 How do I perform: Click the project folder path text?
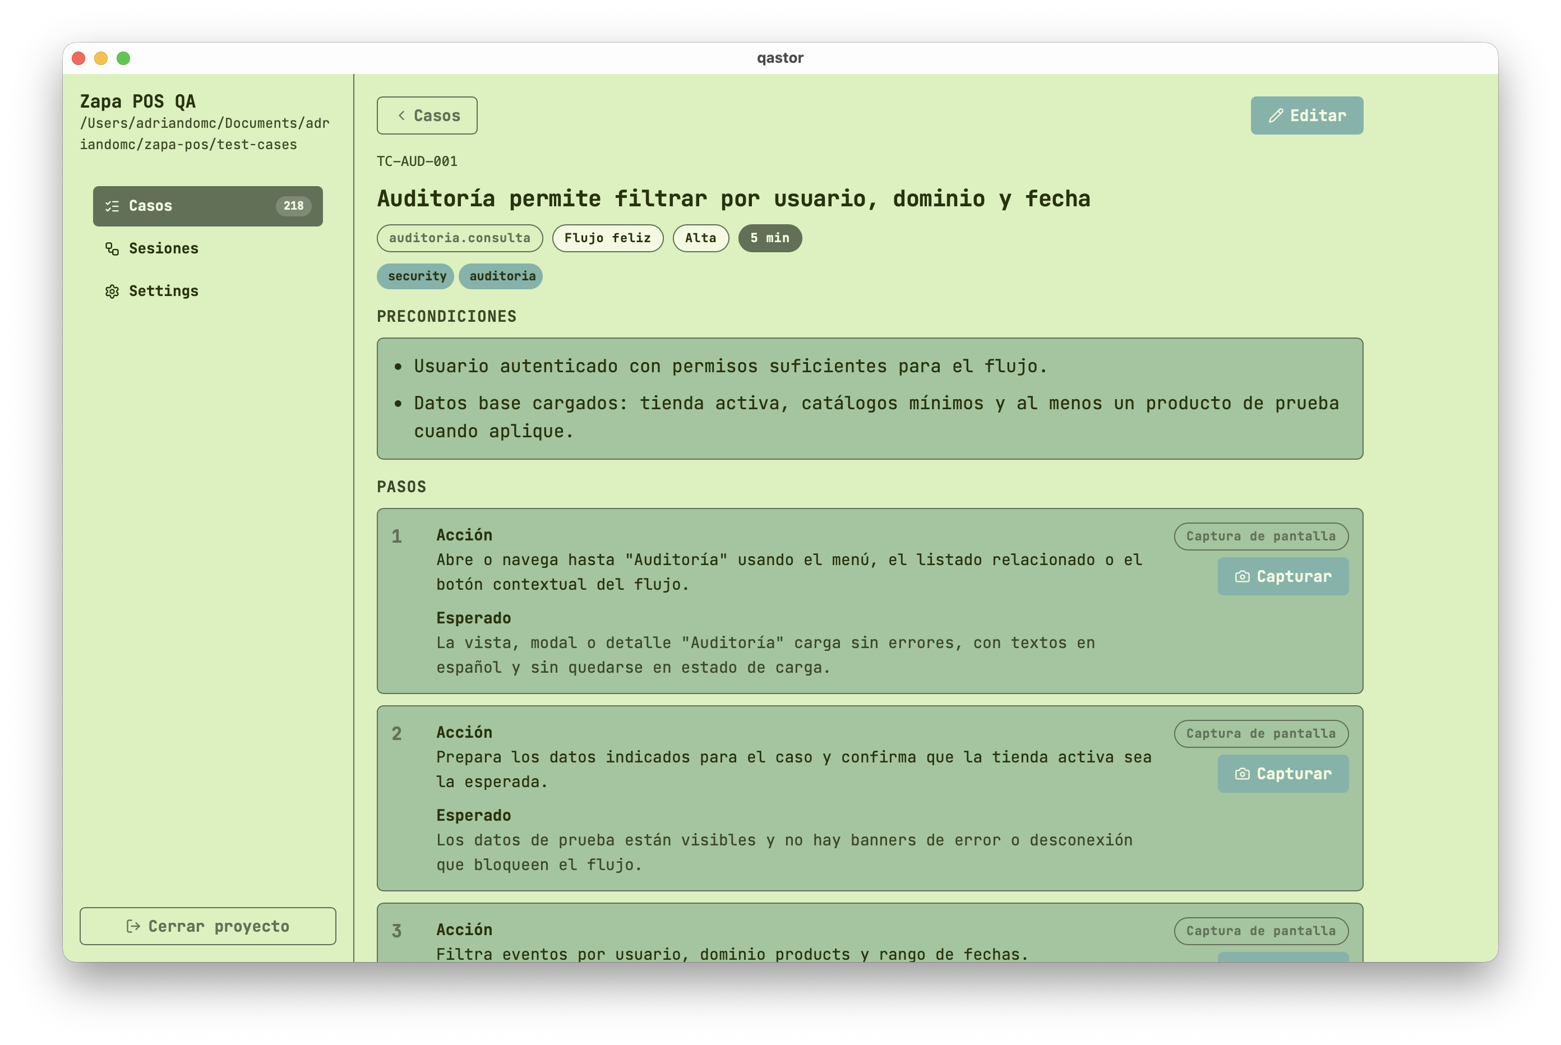click(205, 134)
